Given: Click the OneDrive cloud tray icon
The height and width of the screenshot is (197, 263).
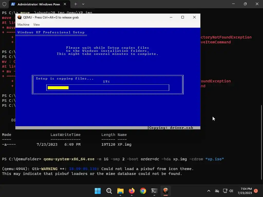Looking at the screenshot, I should [217, 191].
